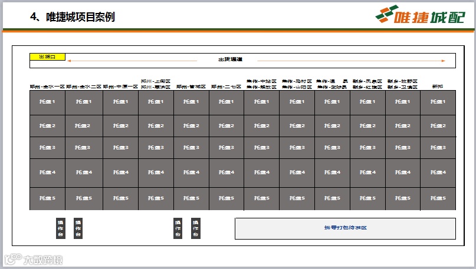
Task: Select header text 焦作-中站区
Action: coord(261,81)
